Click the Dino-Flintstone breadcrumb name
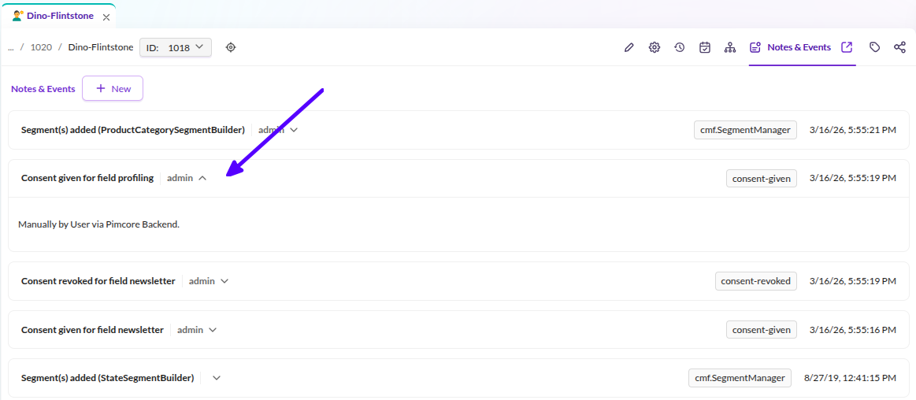The height and width of the screenshot is (400, 916). pos(101,47)
